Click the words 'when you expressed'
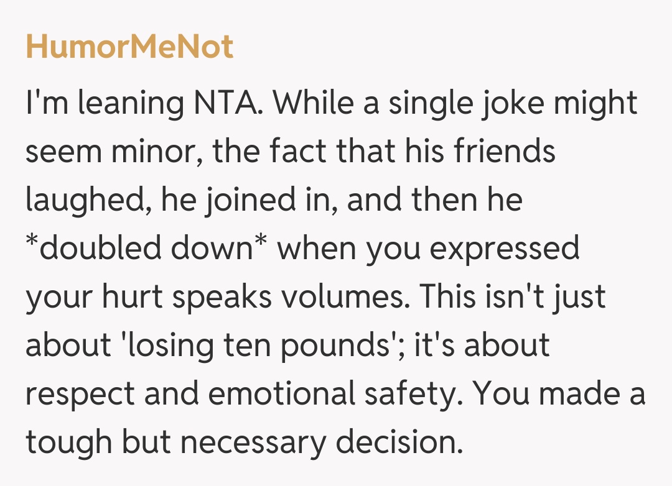The height and width of the screenshot is (486, 672). click(429, 249)
